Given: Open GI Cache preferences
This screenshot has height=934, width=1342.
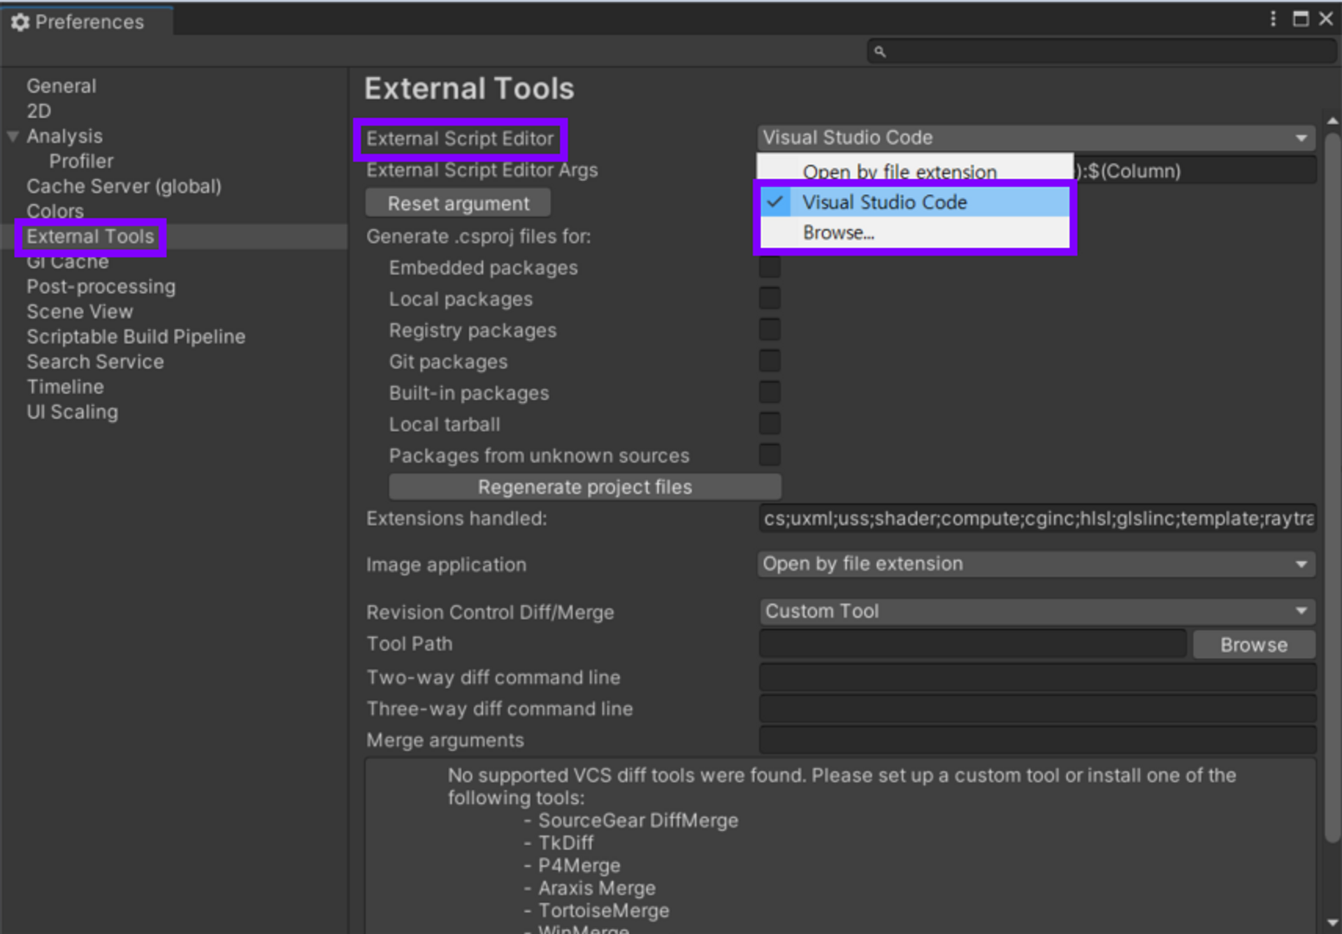Looking at the screenshot, I should pyautogui.click(x=68, y=262).
